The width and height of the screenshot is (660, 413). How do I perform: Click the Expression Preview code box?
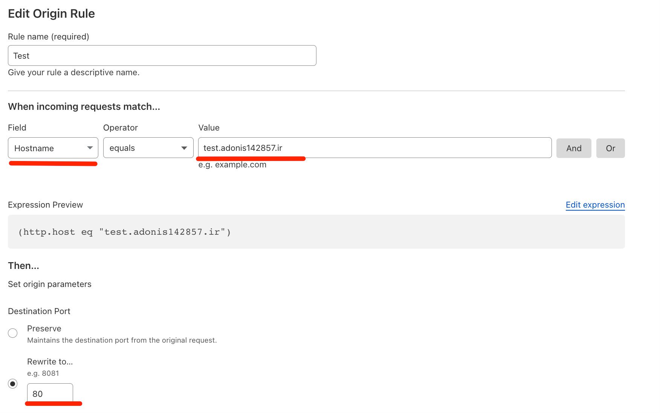click(316, 232)
